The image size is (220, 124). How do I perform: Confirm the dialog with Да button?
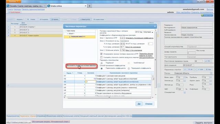pos(139,104)
